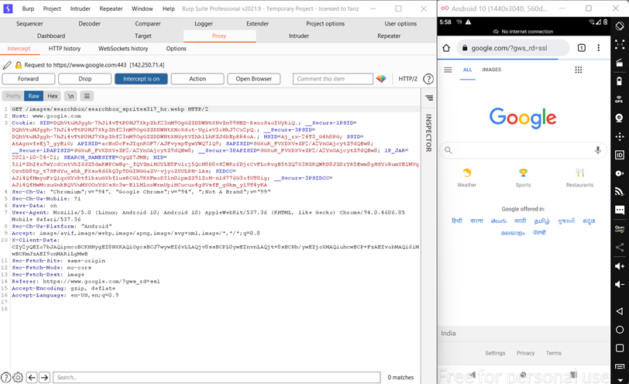Tap the recent apps square in sidebar

620,348
